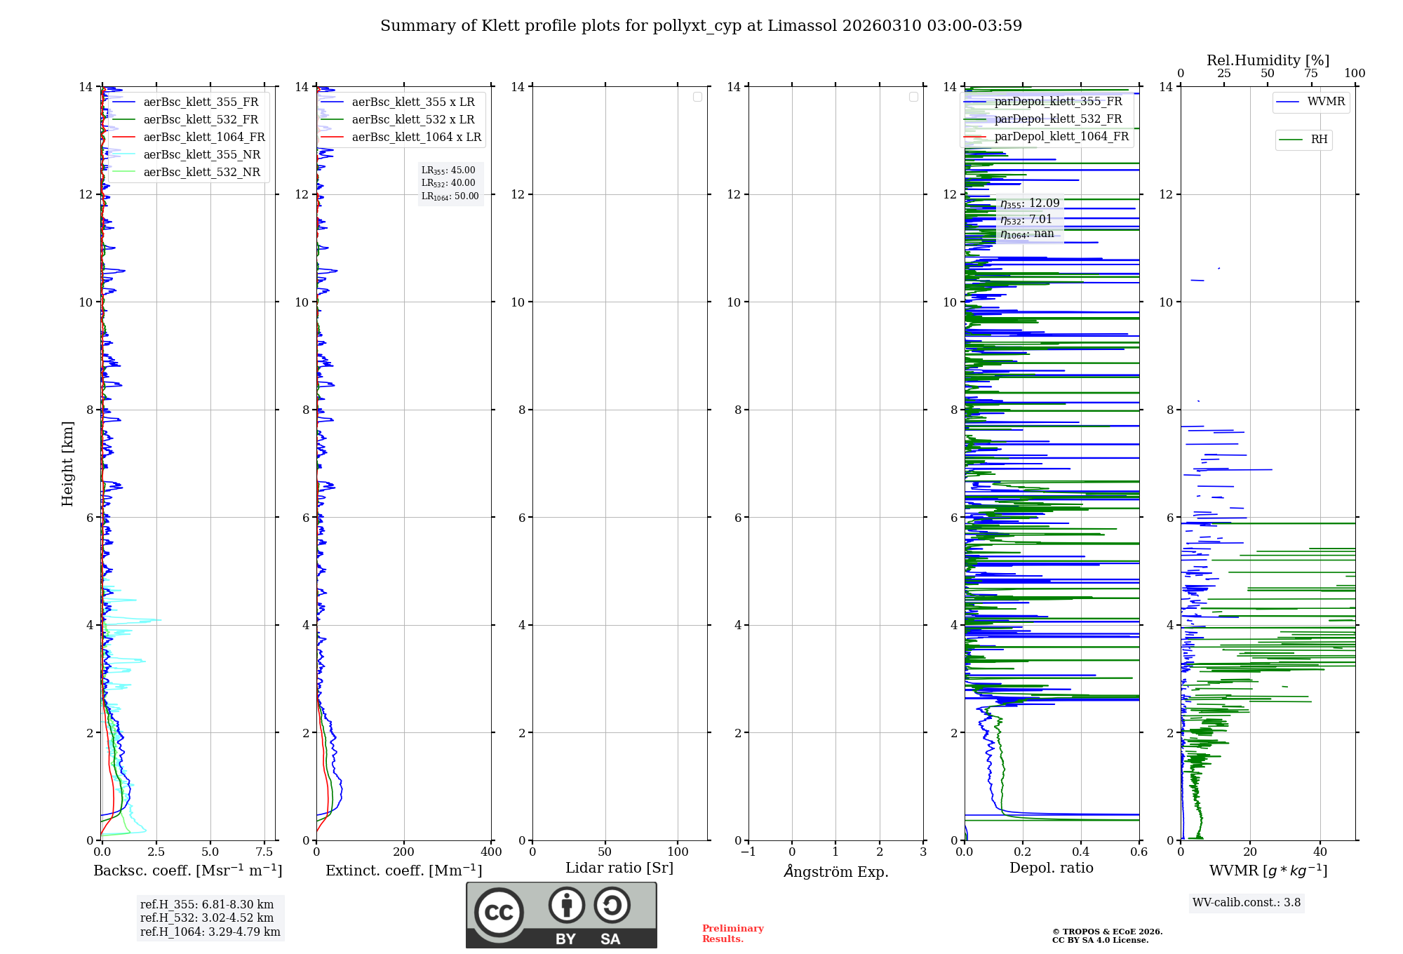Screen dimensions: 1403x954
Task: Click the ref.H_1064 reference height text
Action: (x=210, y=932)
